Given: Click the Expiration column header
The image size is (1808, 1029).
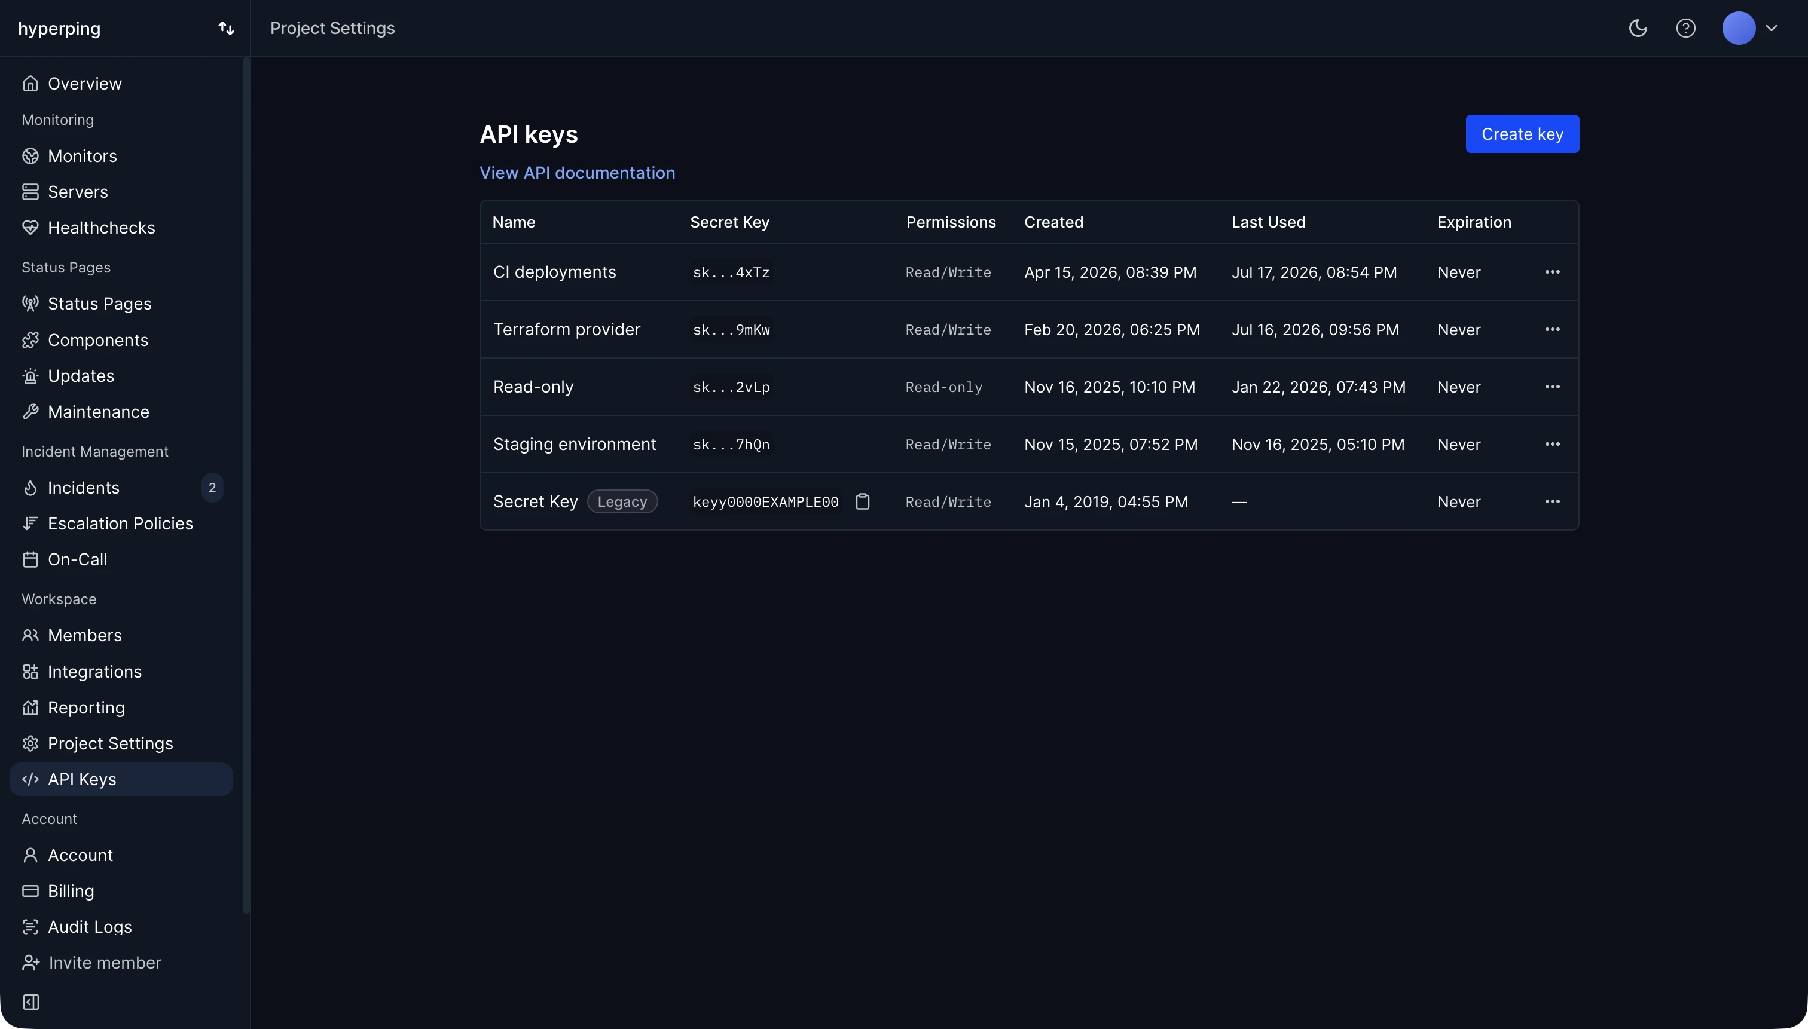Looking at the screenshot, I should click(1474, 222).
